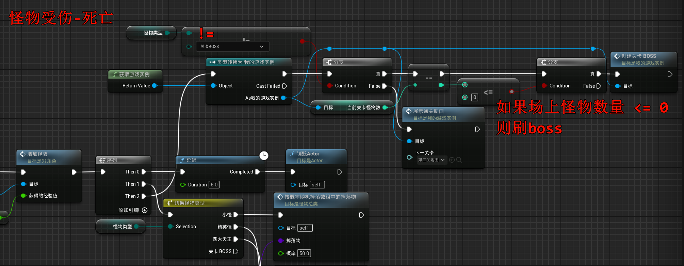Select the 切换怪物类型 switch node header
The height and width of the screenshot is (266, 684).
[190, 203]
